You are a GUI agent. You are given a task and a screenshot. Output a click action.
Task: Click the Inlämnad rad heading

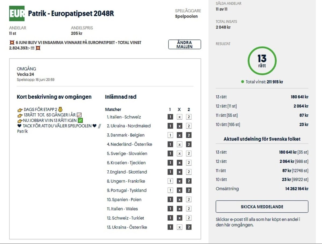click(x=121, y=97)
